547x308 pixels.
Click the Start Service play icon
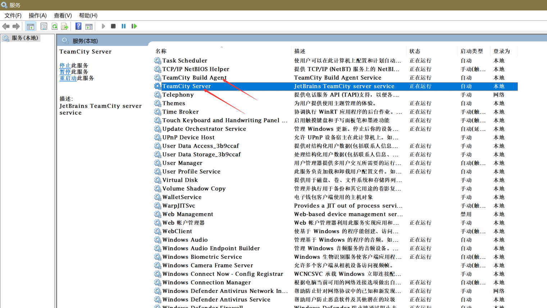[103, 26]
